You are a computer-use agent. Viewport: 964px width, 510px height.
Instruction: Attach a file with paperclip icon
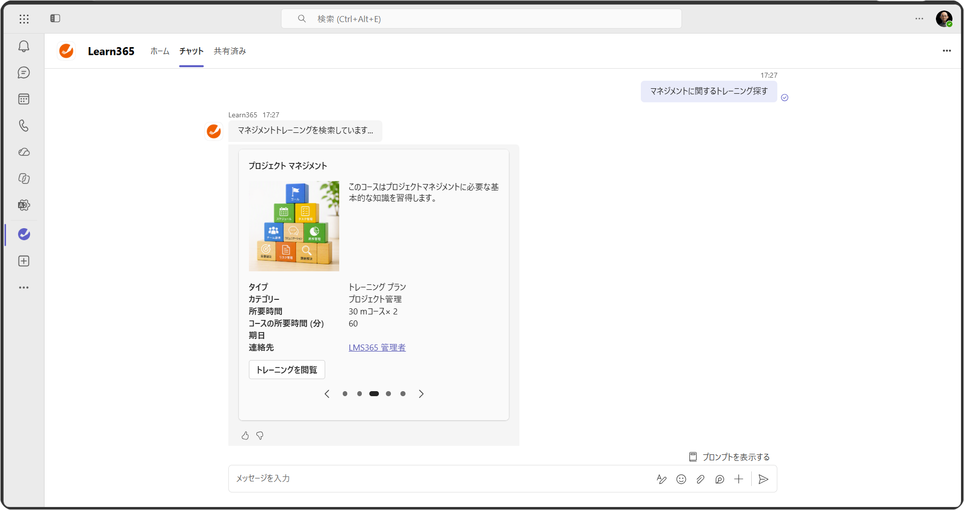[x=700, y=479]
